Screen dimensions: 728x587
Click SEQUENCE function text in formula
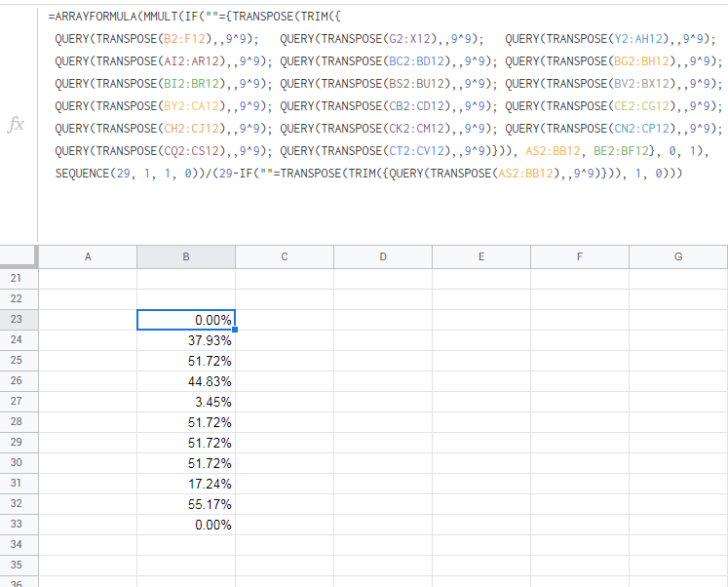[82, 174]
